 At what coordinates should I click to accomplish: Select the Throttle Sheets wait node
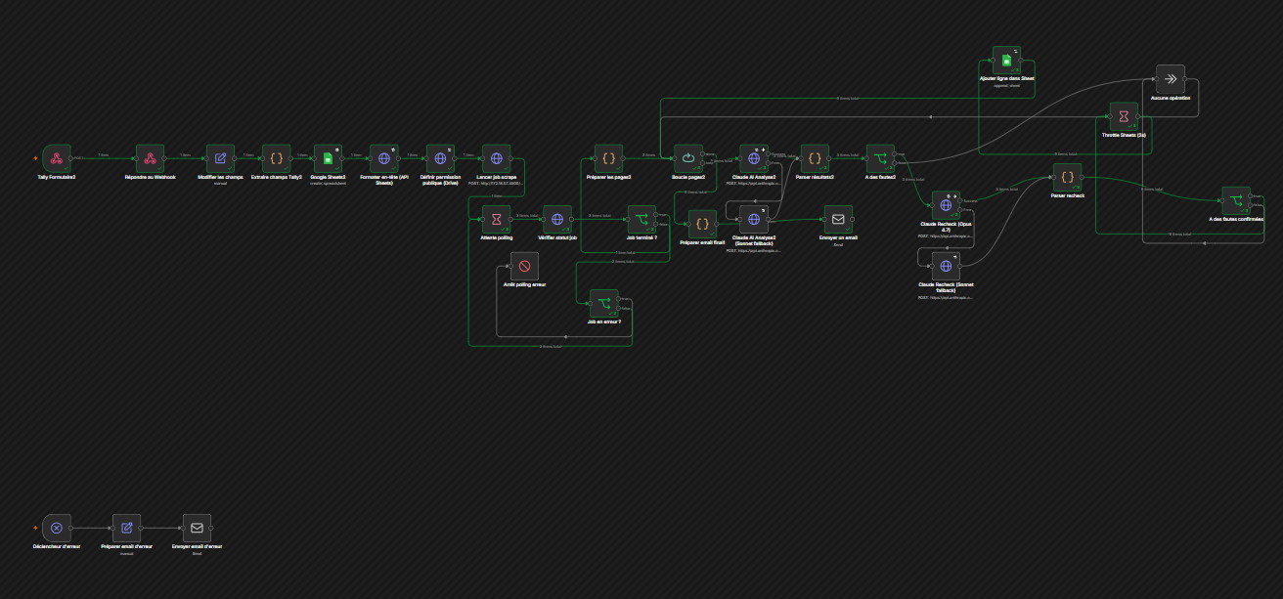1125,116
